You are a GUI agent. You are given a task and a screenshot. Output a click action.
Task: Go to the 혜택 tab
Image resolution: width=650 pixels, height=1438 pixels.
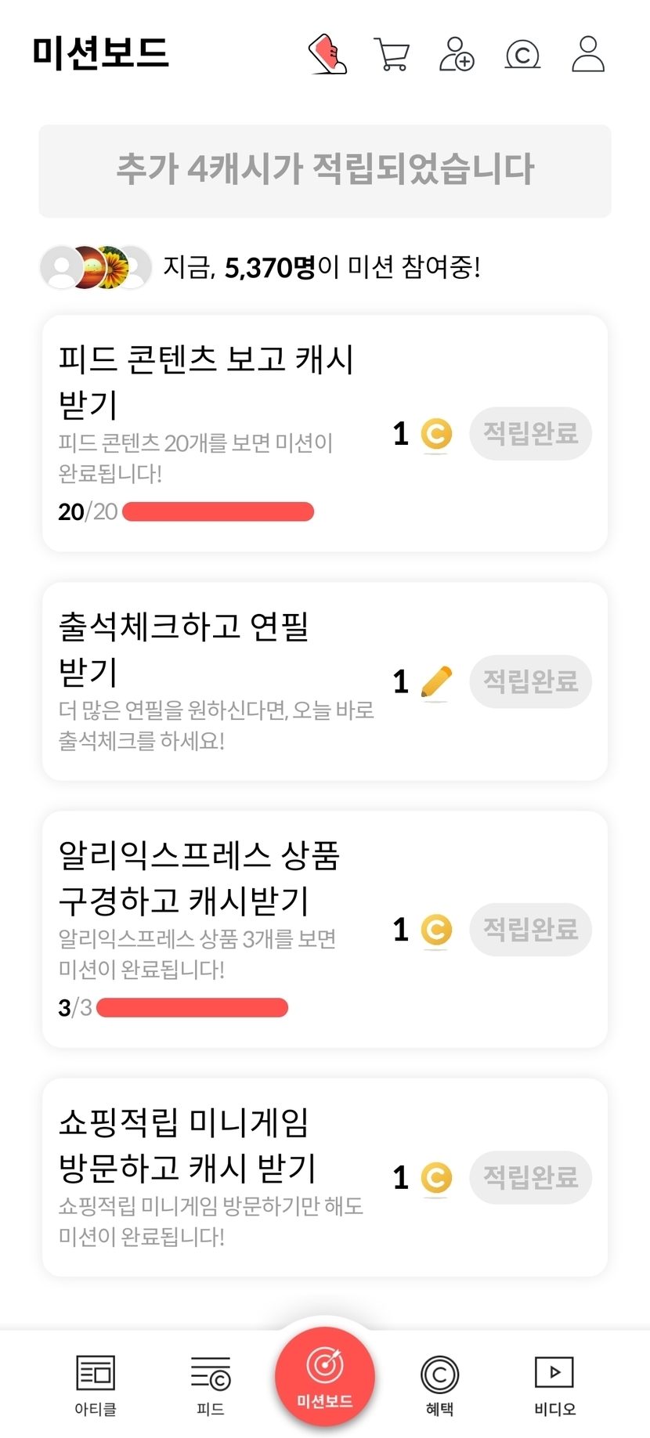(x=439, y=1385)
